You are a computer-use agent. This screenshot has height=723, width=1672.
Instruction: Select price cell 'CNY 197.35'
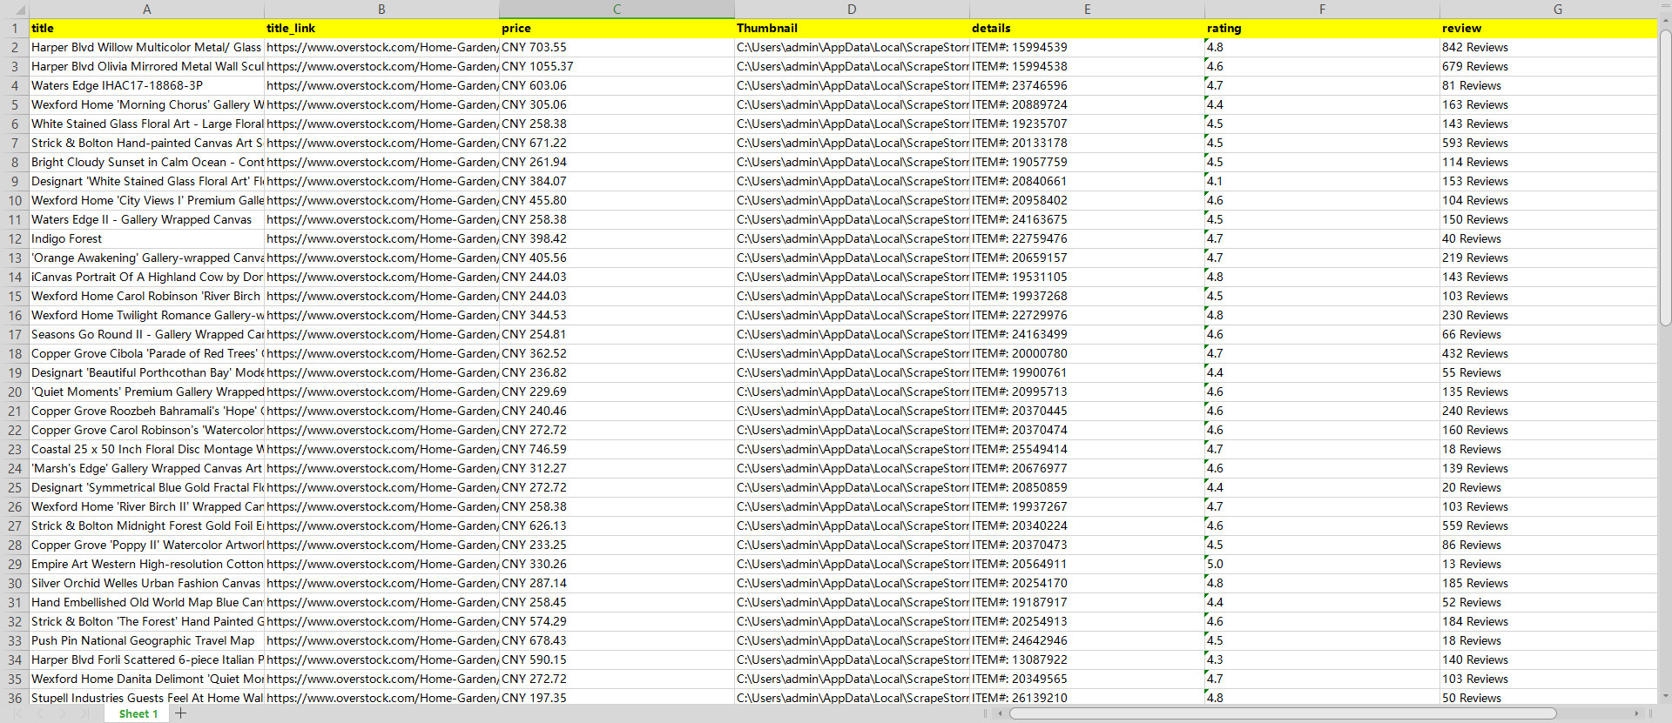tap(617, 698)
